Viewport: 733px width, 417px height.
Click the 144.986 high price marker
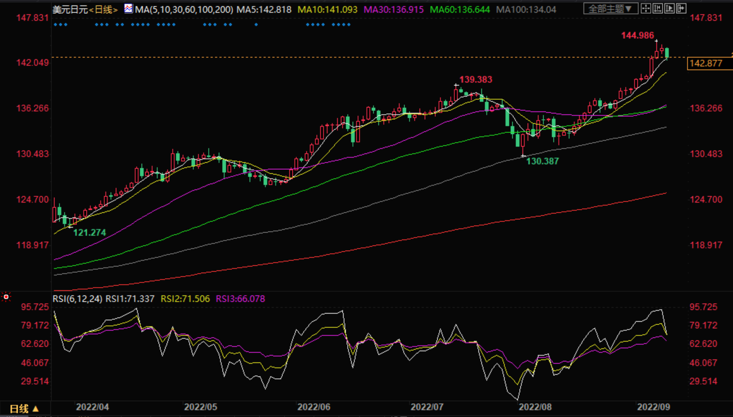click(x=637, y=35)
